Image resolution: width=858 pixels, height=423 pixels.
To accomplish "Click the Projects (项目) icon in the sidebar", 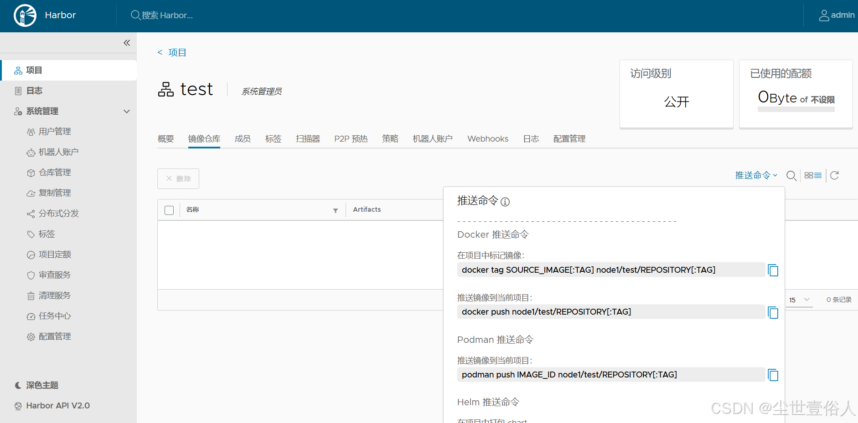I will (18, 71).
